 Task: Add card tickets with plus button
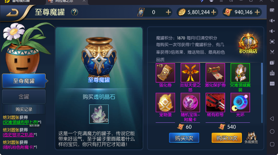[168, 12]
